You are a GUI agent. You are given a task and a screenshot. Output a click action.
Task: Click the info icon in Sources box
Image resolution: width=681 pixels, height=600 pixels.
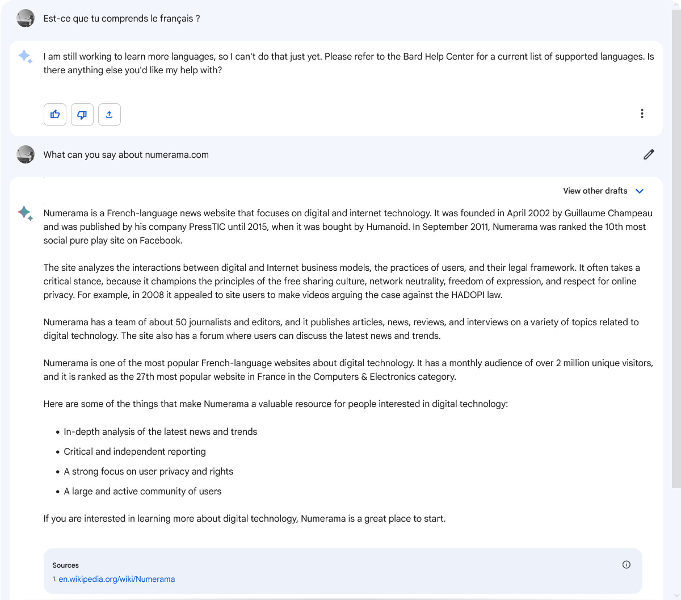tap(627, 564)
